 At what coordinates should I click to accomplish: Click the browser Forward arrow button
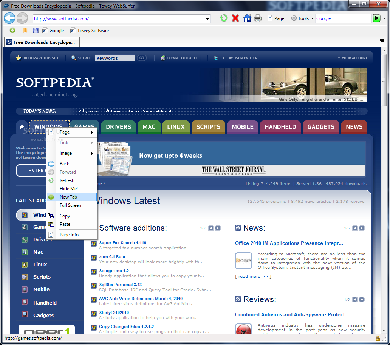tap(22, 18)
